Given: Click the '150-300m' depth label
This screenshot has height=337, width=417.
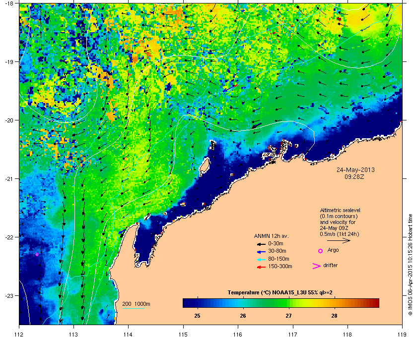Looking at the screenshot, I should [280, 266].
